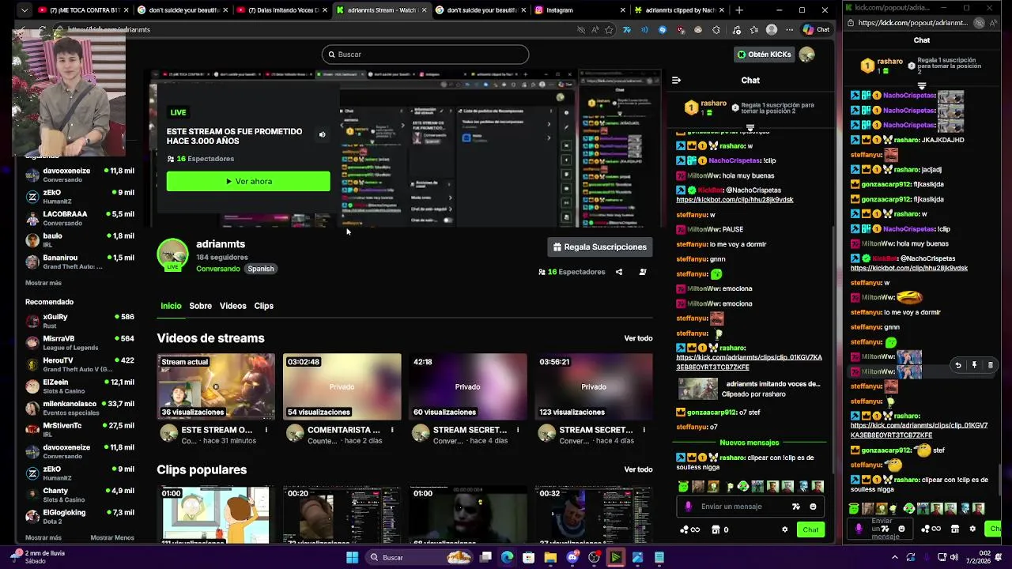Open Ver todo for Videos de streams
This screenshot has width=1012, height=569.
click(638, 338)
